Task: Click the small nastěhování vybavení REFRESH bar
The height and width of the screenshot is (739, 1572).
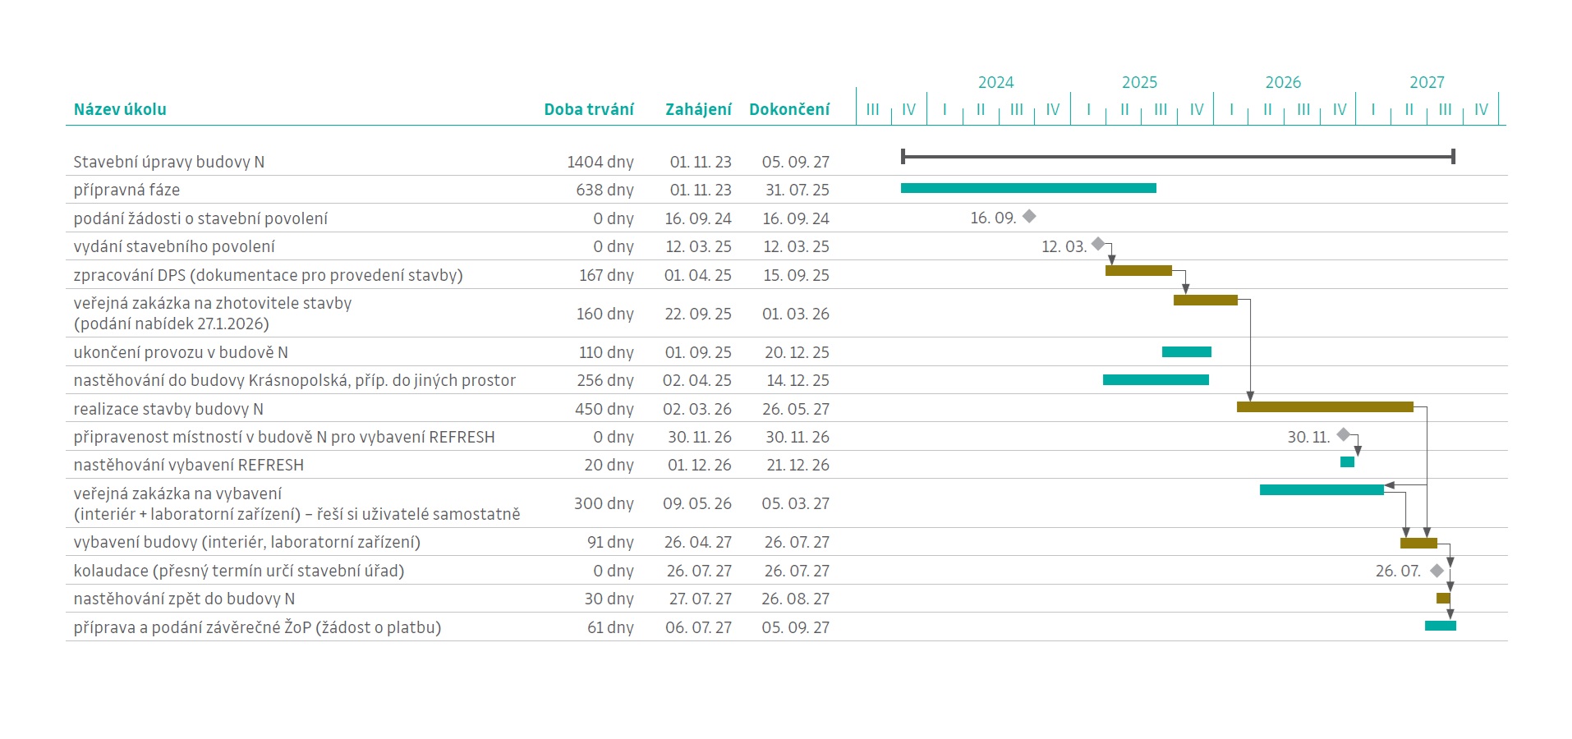Action: click(1347, 462)
